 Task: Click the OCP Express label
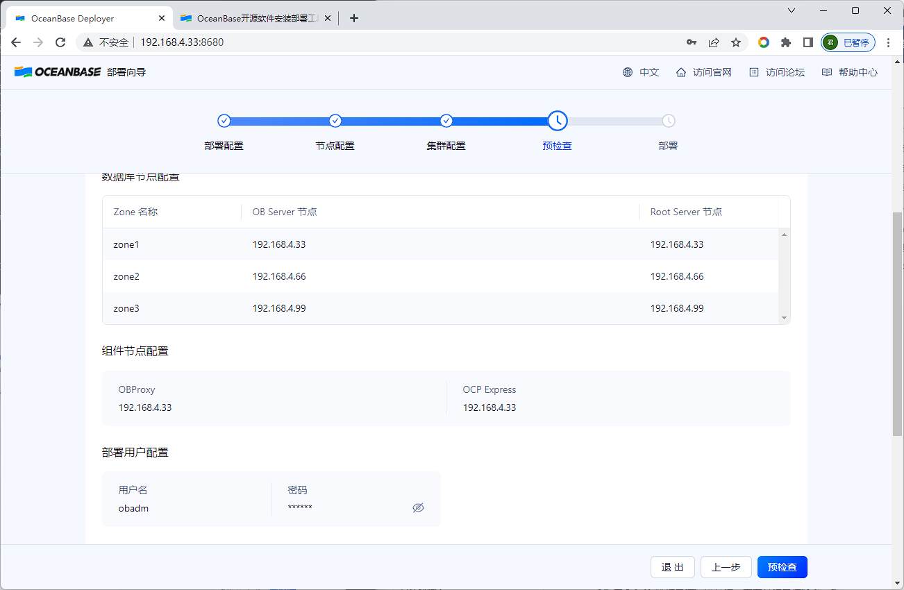489,389
